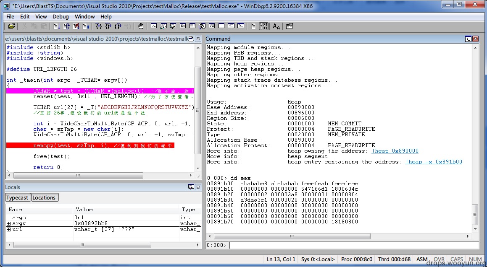
Task: Open the Command window toolbar icon
Action: pos(154,26)
